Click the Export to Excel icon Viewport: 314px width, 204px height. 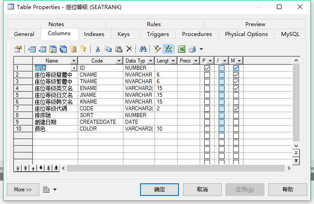click(x=182, y=49)
